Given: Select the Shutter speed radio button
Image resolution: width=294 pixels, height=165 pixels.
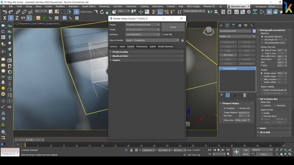Looking at the screenshot, I should coord(262,73).
